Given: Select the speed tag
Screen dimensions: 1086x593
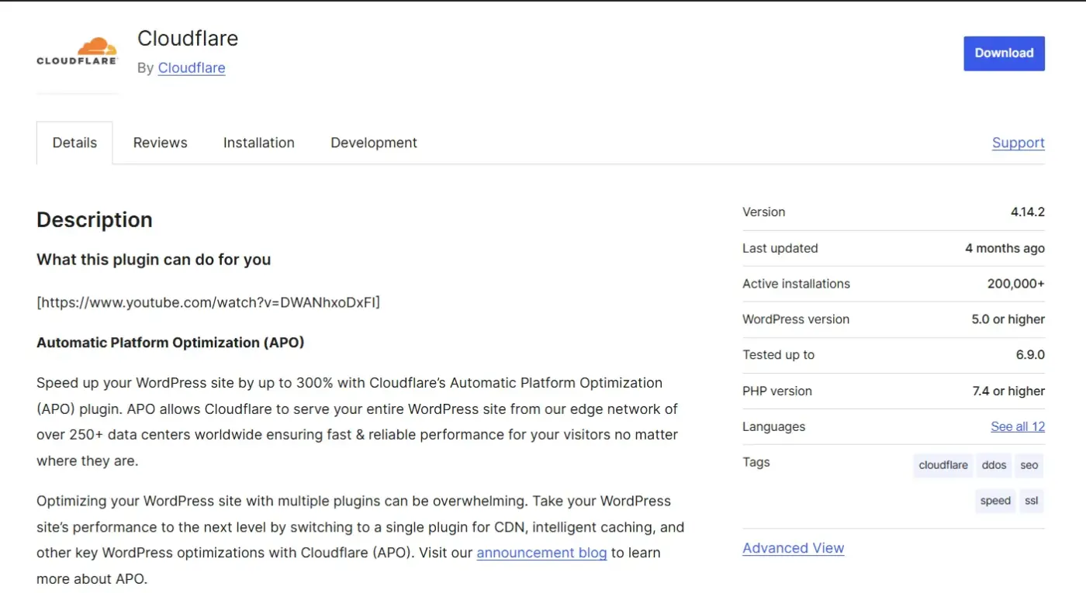Looking at the screenshot, I should 995,501.
